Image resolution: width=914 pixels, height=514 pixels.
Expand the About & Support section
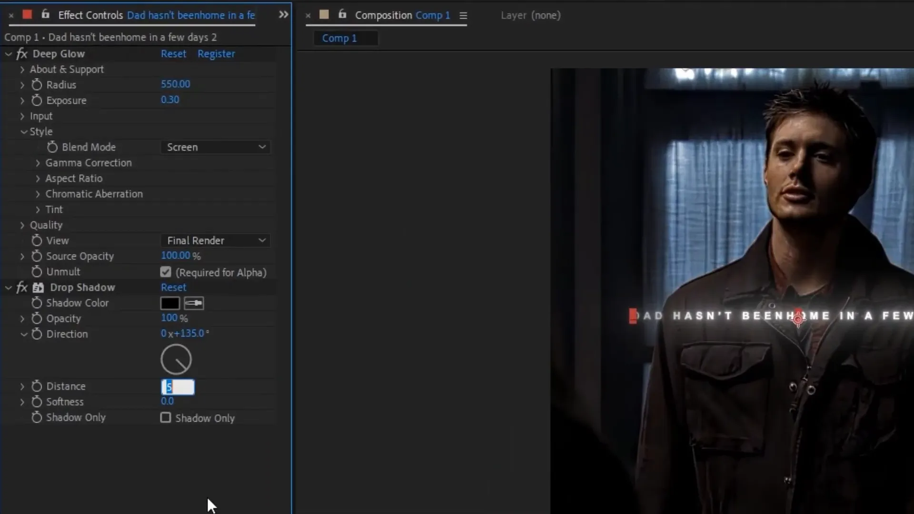point(22,69)
